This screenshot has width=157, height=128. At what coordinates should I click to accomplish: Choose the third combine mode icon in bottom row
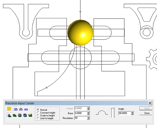(20, 115)
